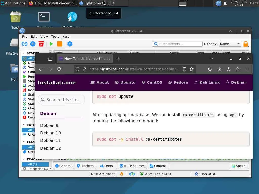Viewport: 259px width, 194px height.
Task: Open a new Firefox tab with plus
Action: pyautogui.click(x=118, y=59)
